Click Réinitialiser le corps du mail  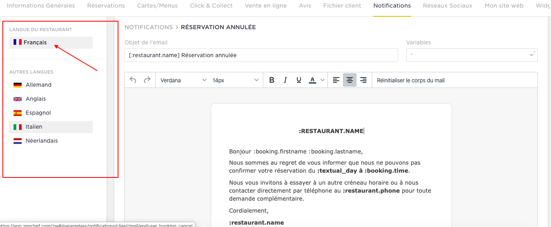pos(411,80)
